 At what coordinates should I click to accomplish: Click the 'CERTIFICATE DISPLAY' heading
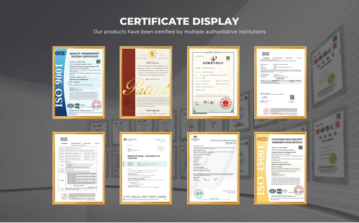[x=179, y=21]
